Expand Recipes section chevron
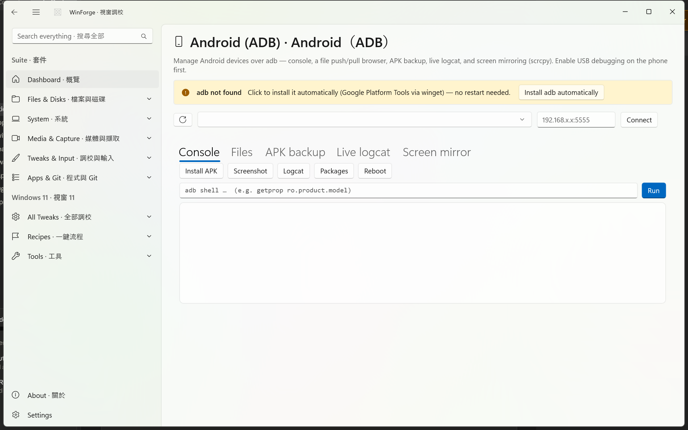 tap(149, 236)
